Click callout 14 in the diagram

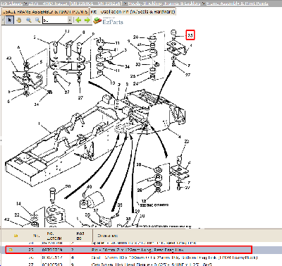pos(18,204)
